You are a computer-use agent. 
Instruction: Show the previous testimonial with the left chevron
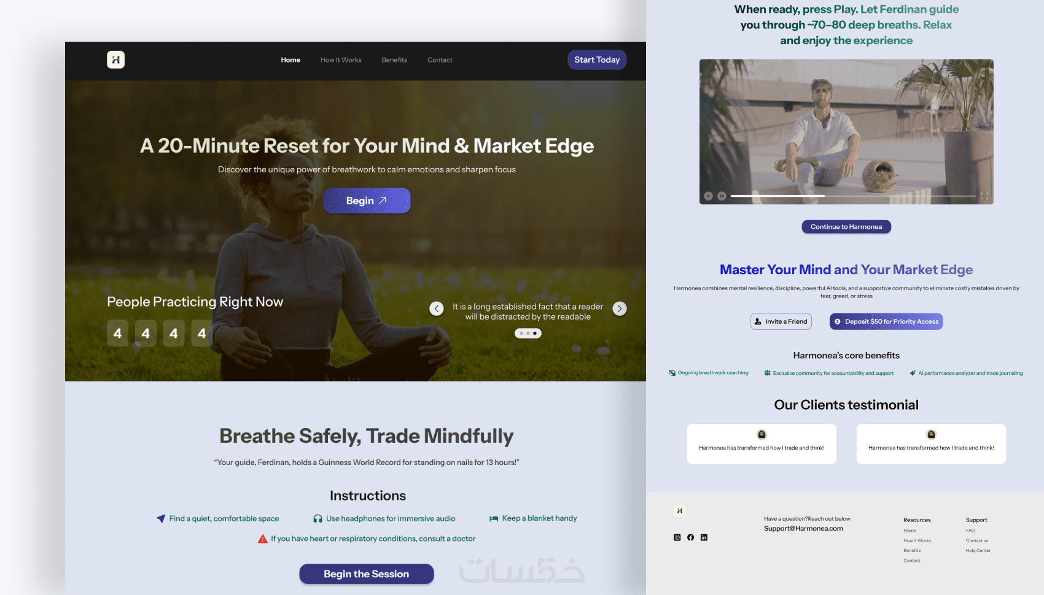[437, 309]
